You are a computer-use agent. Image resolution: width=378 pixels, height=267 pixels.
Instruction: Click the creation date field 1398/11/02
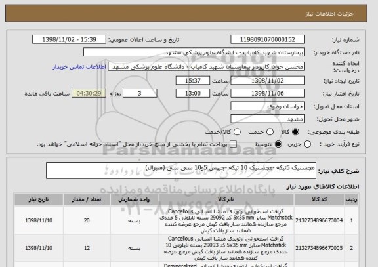point(267,81)
